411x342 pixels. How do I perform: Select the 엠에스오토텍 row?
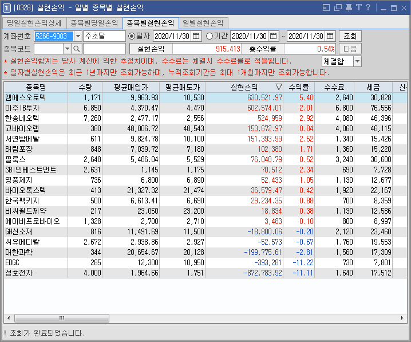(205, 97)
